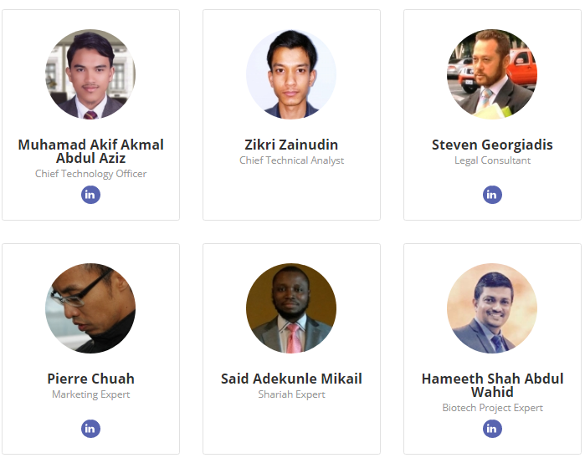Select the photo in Steven Georgiadis's card
Viewport: 585px width, 468px height.
click(x=492, y=74)
